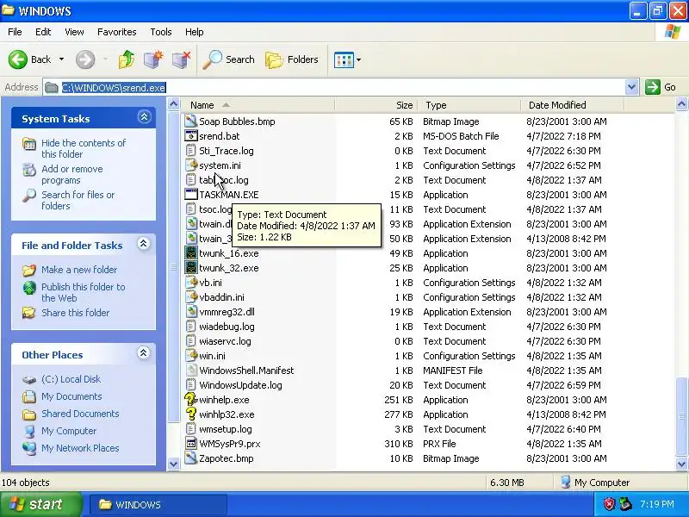
Task: Open Shared Documents link
Action: point(80,414)
